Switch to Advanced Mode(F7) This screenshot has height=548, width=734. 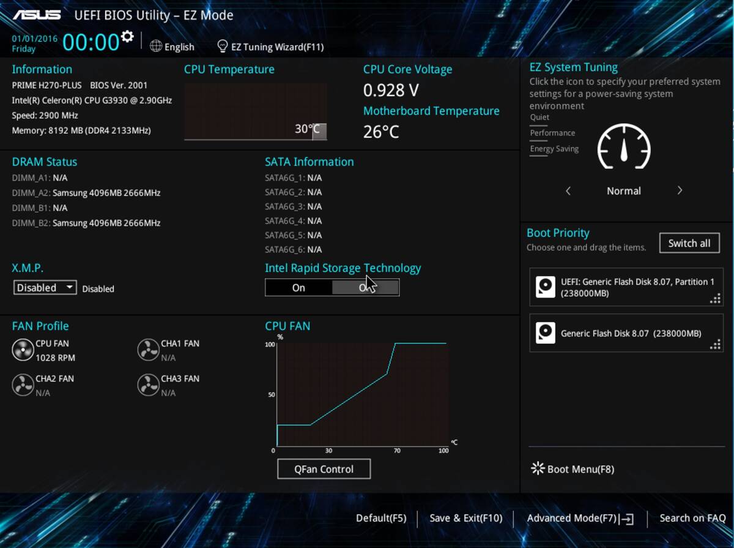[580, 518]
